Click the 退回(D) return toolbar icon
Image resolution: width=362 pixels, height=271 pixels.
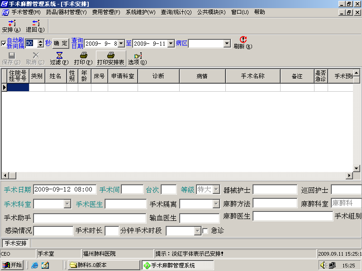[x=35, y=26]
